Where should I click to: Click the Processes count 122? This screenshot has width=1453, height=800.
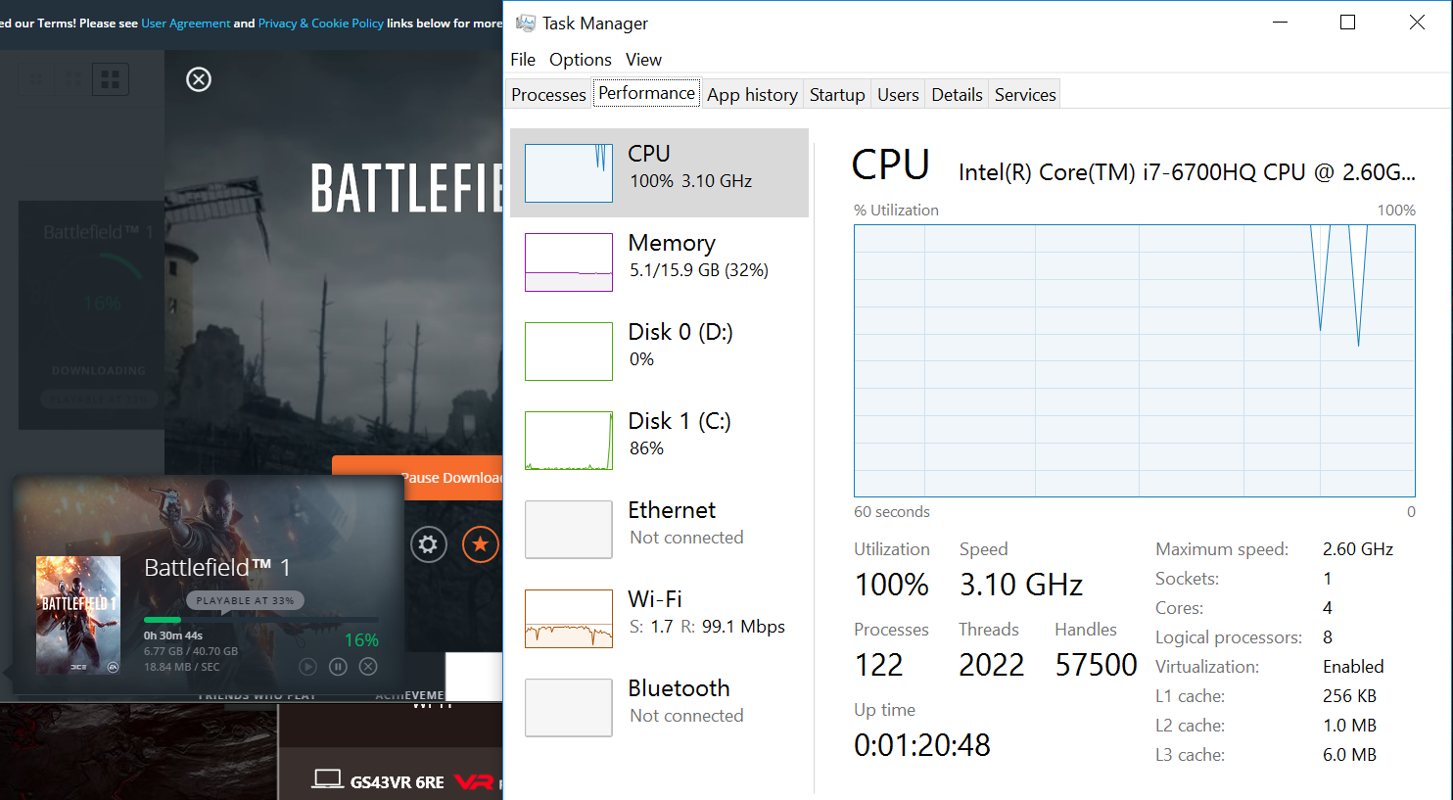click(878, 665)
